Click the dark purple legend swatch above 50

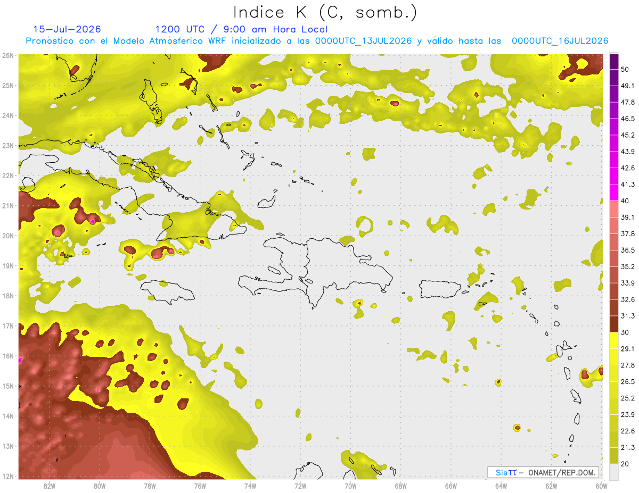(x=614, y=61)
